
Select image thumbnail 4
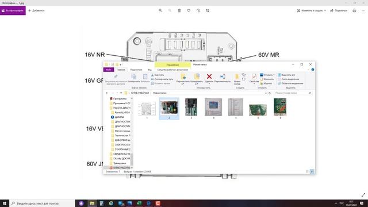pos(213,109)
